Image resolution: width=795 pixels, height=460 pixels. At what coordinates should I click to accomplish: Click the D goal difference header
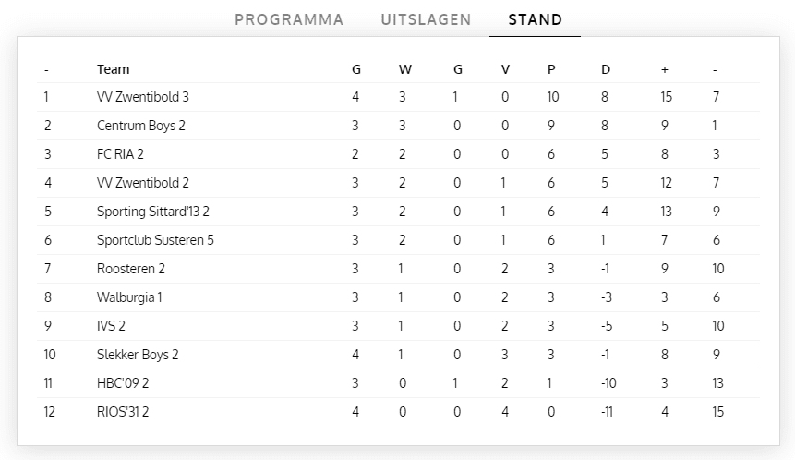tap(605, 69)
